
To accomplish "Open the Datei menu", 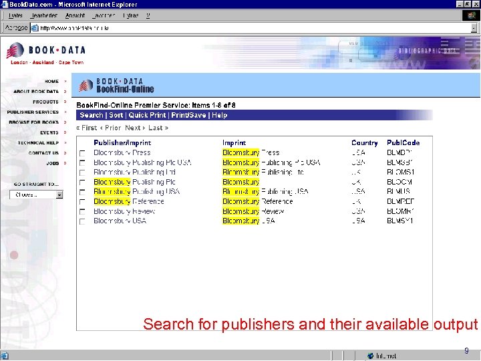I will [x=15, y=15].
